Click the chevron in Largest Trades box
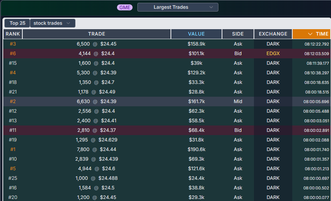The image size is (331, 201). (211, 7)
